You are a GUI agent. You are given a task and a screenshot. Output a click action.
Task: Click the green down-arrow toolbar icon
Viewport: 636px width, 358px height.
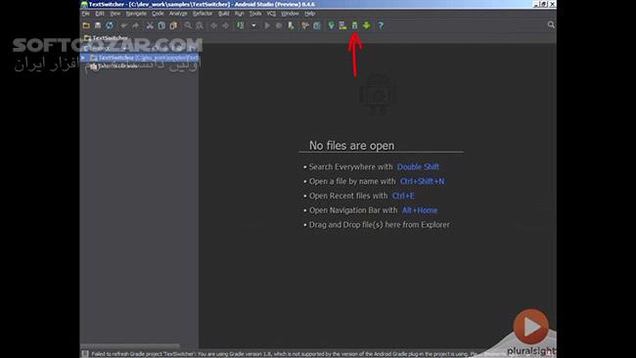pyautogui.click(x=367, y=25)
